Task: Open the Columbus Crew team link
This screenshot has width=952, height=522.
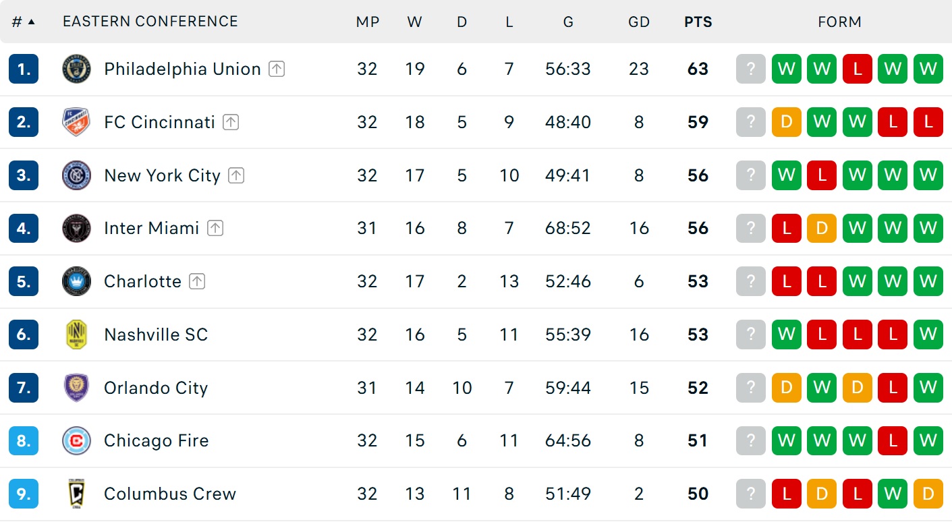Action: 170,494
